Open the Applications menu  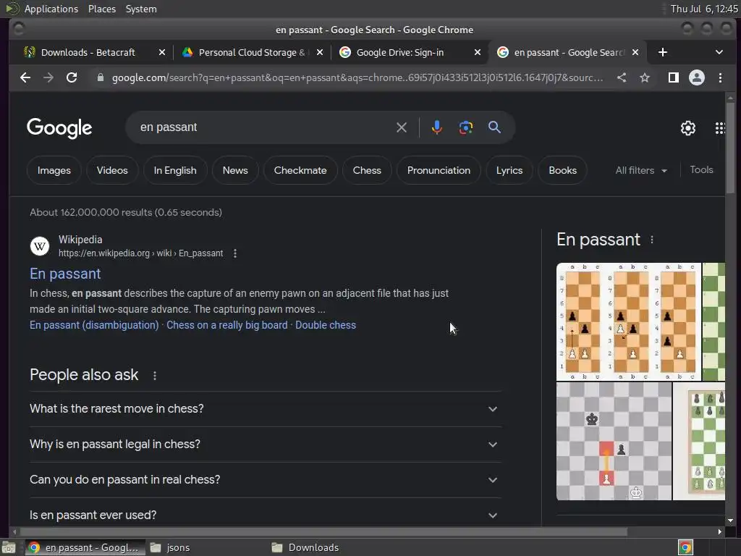pos(51,9)
